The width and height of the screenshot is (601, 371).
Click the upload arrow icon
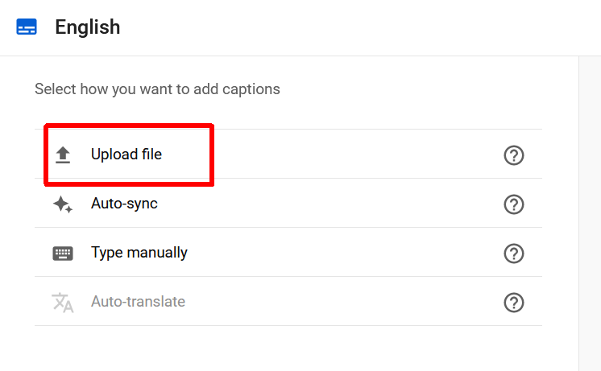[63, 155]
